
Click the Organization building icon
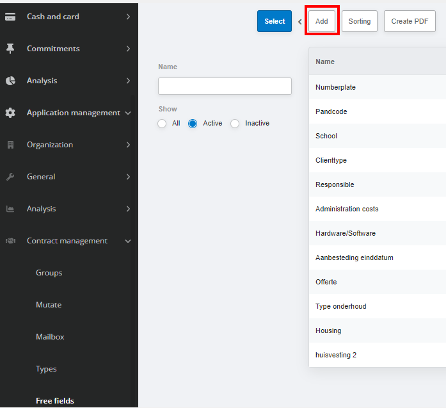point(10,145)
